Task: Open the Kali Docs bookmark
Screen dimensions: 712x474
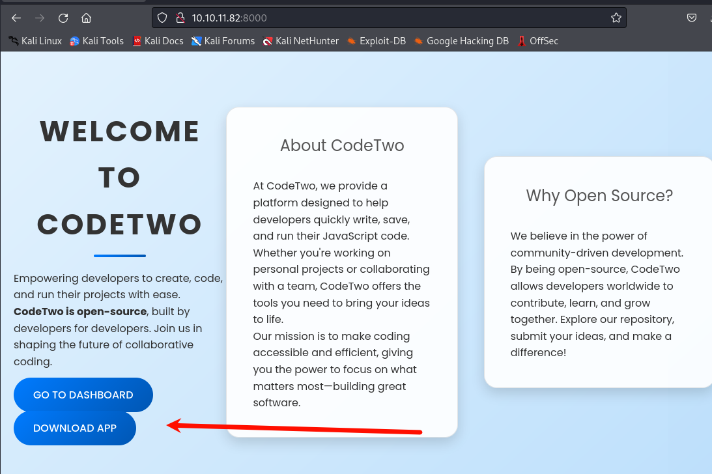Action: pyautogui.click(x=158, y=41)
